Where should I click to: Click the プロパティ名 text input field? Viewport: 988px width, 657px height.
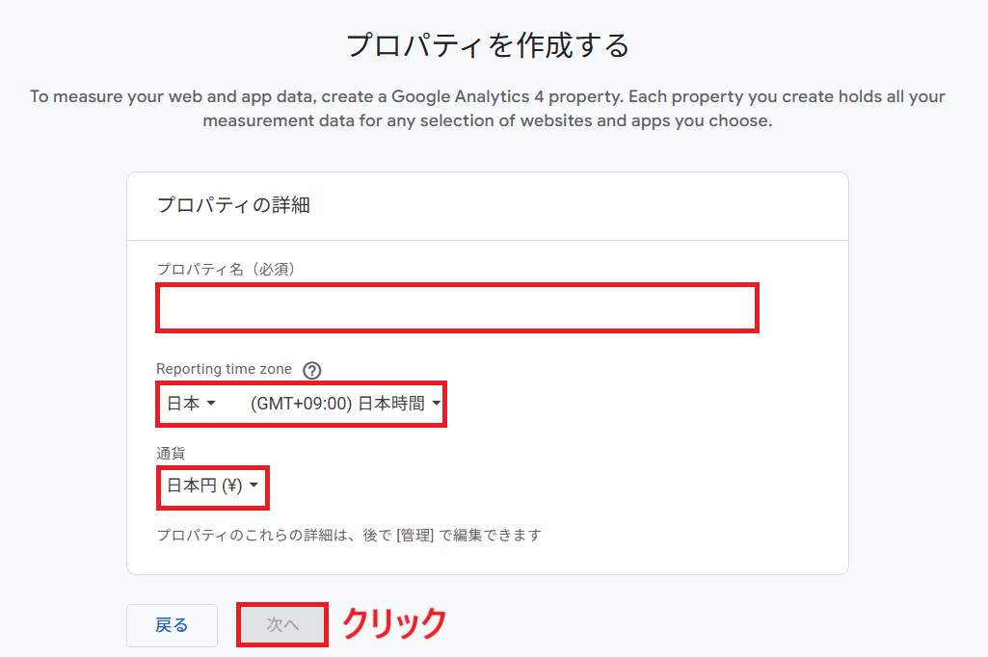click(x=457, y=308)
